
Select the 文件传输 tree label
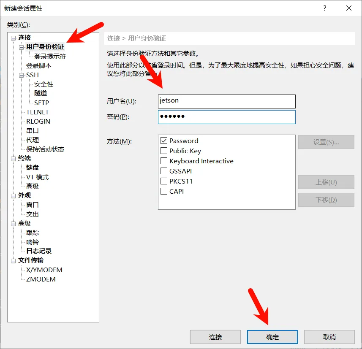31,260
